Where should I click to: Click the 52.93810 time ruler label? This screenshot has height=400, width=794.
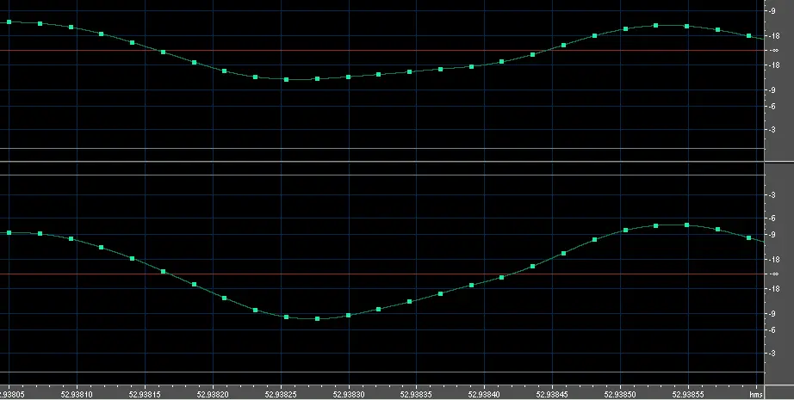(x=77, y=394)
